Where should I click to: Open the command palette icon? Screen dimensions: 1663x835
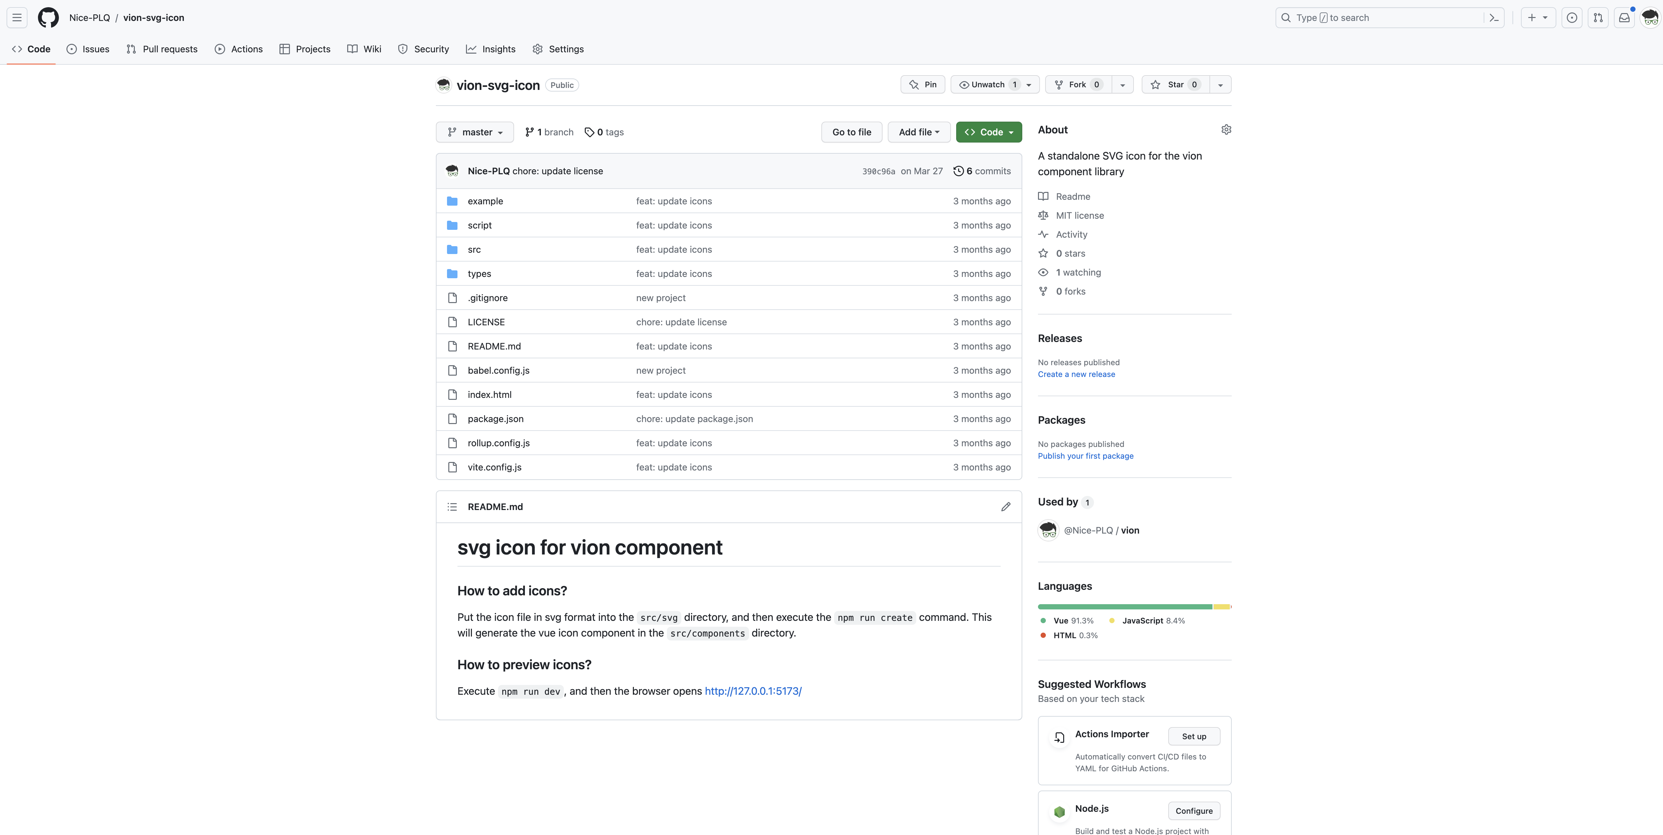[1494, 17]
